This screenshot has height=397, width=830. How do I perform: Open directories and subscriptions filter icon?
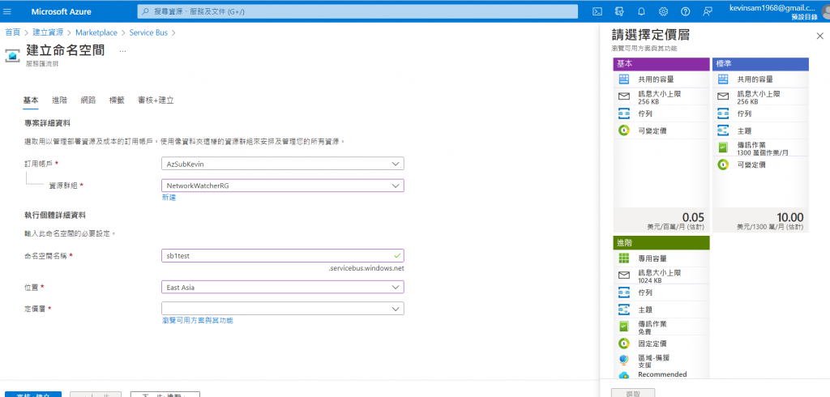(x=619, y=11)
